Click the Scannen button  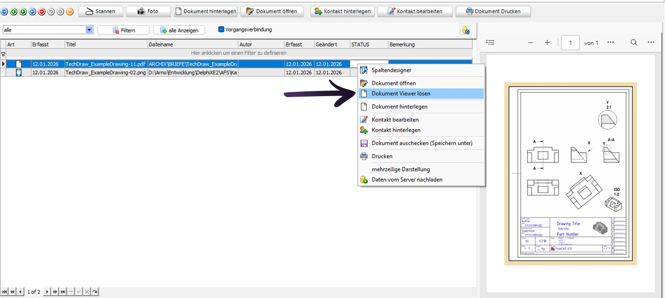click(100, 11)
